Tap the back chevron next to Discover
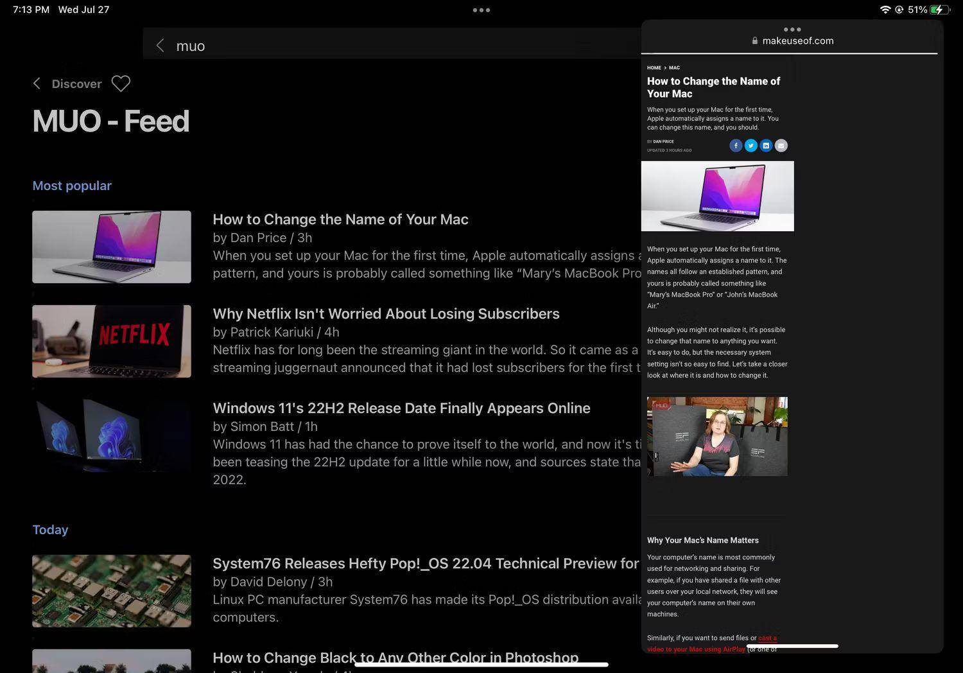The height and width of the screenshot is (673, 963). (x=37, y=83)
